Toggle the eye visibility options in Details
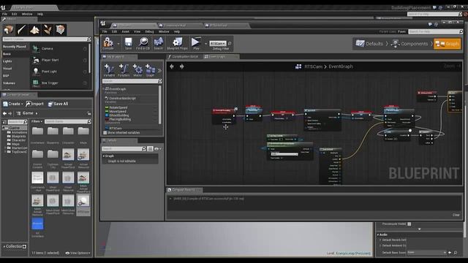The height and width of the screenshot is (263, 468). click(x=157, y=148)
